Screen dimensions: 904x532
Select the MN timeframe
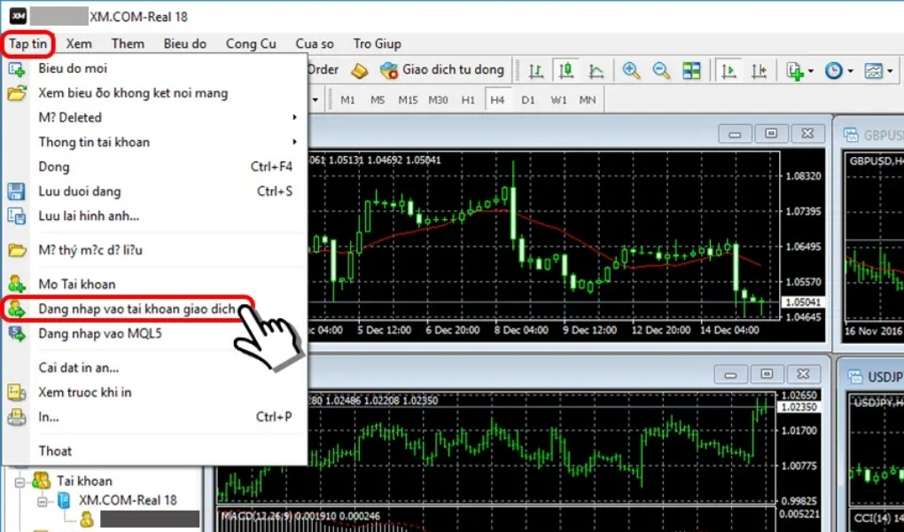click(x=588, y=100)
